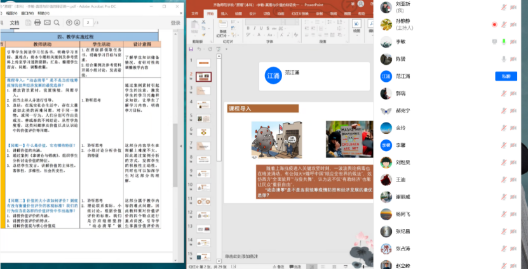Click the page number input field
Image resolution: width=528 pixels, height=269 pixels.
88,23
